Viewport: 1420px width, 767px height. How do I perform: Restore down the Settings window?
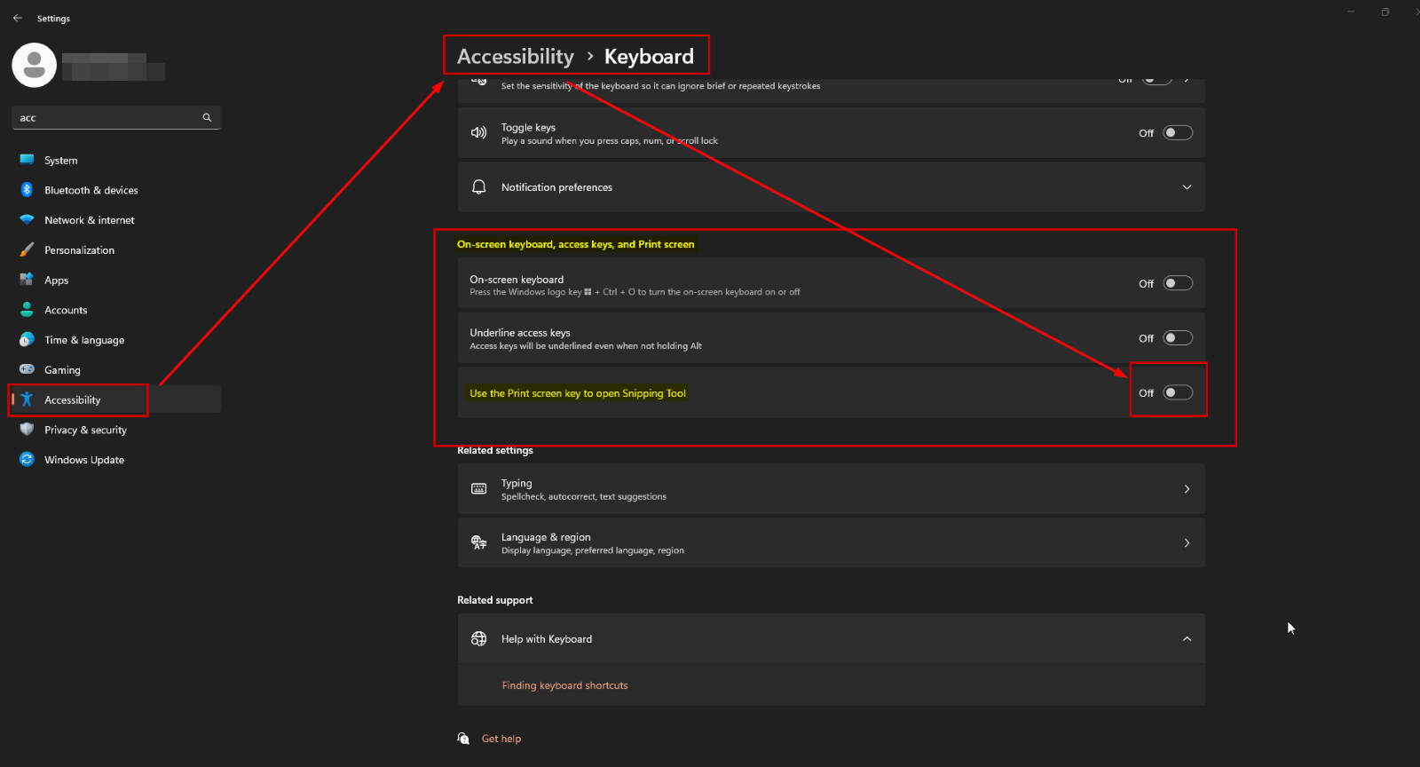click(x=1384, y=12)
